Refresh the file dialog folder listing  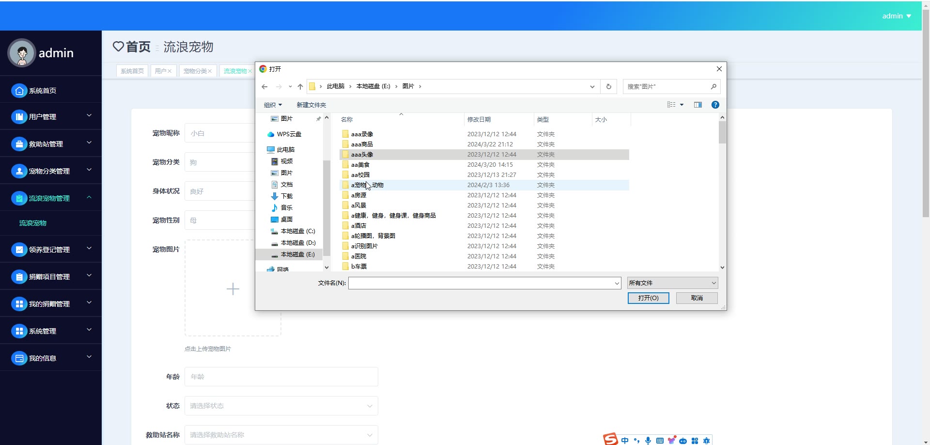point(609,87)
